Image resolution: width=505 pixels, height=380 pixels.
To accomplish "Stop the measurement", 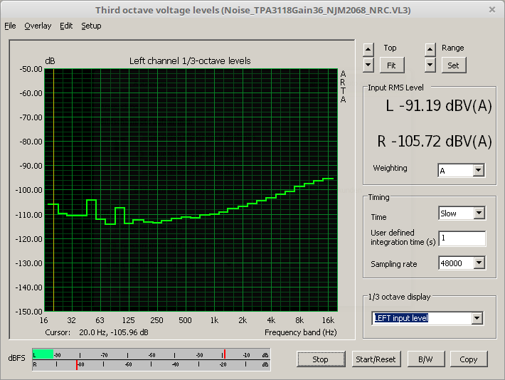I will [320, 359].
